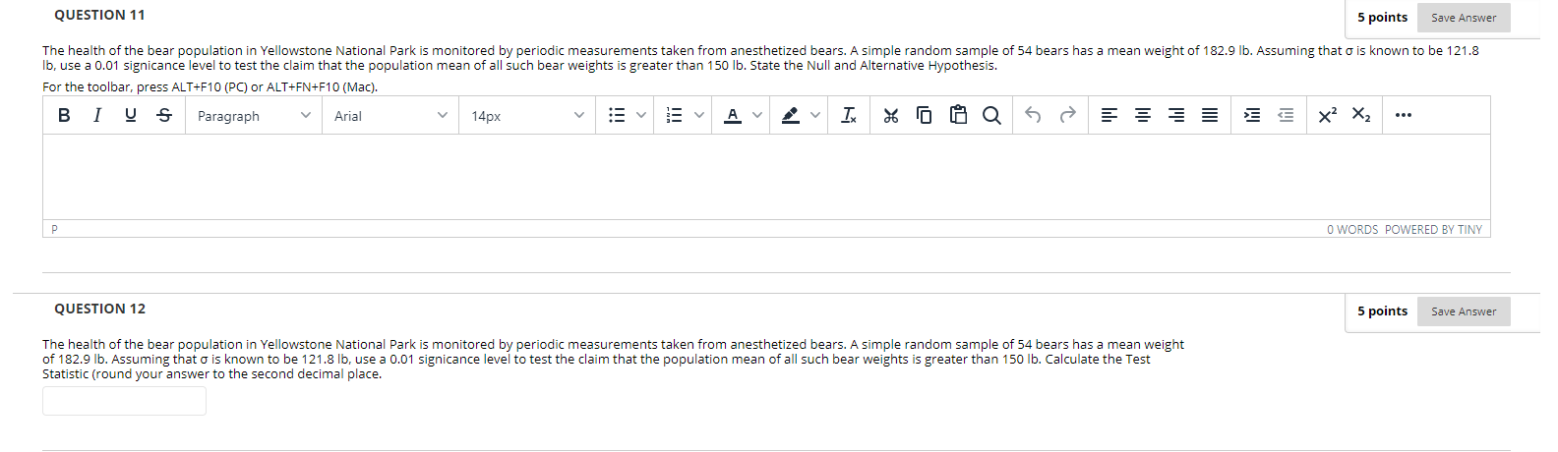Apply the text color button
This screenshot has width=1558, height=452.
[732, 115]
